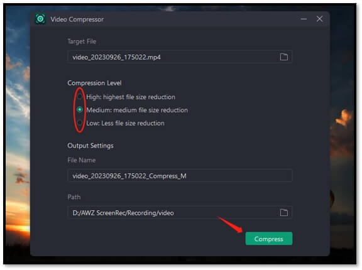Click the Video Compressor title text
The height and width of the screenshot is (270, 362).
[77, 19]
